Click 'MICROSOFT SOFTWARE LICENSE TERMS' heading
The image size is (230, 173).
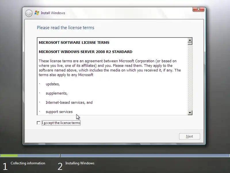pyautogui.click(x=74, y=42)
